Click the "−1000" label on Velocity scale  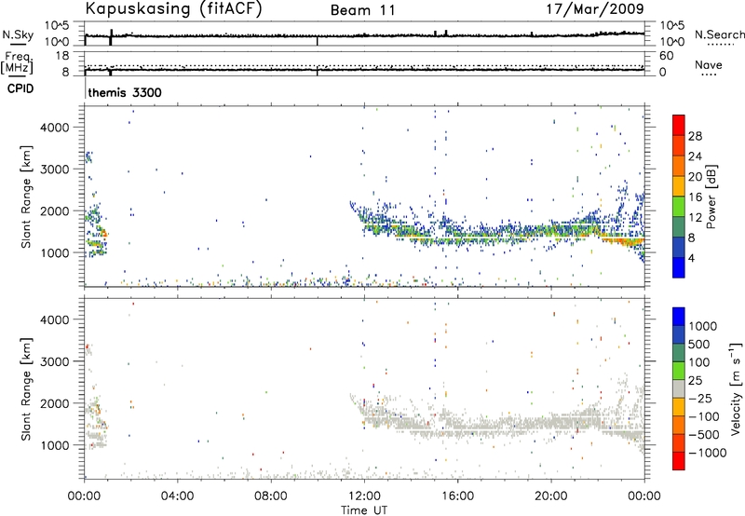tap(707, 453)
